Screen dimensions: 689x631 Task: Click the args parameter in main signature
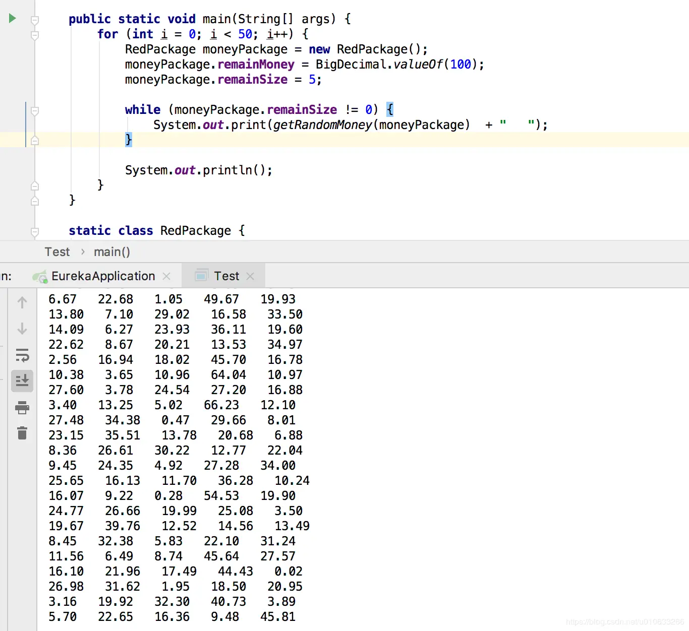[316, 19]
